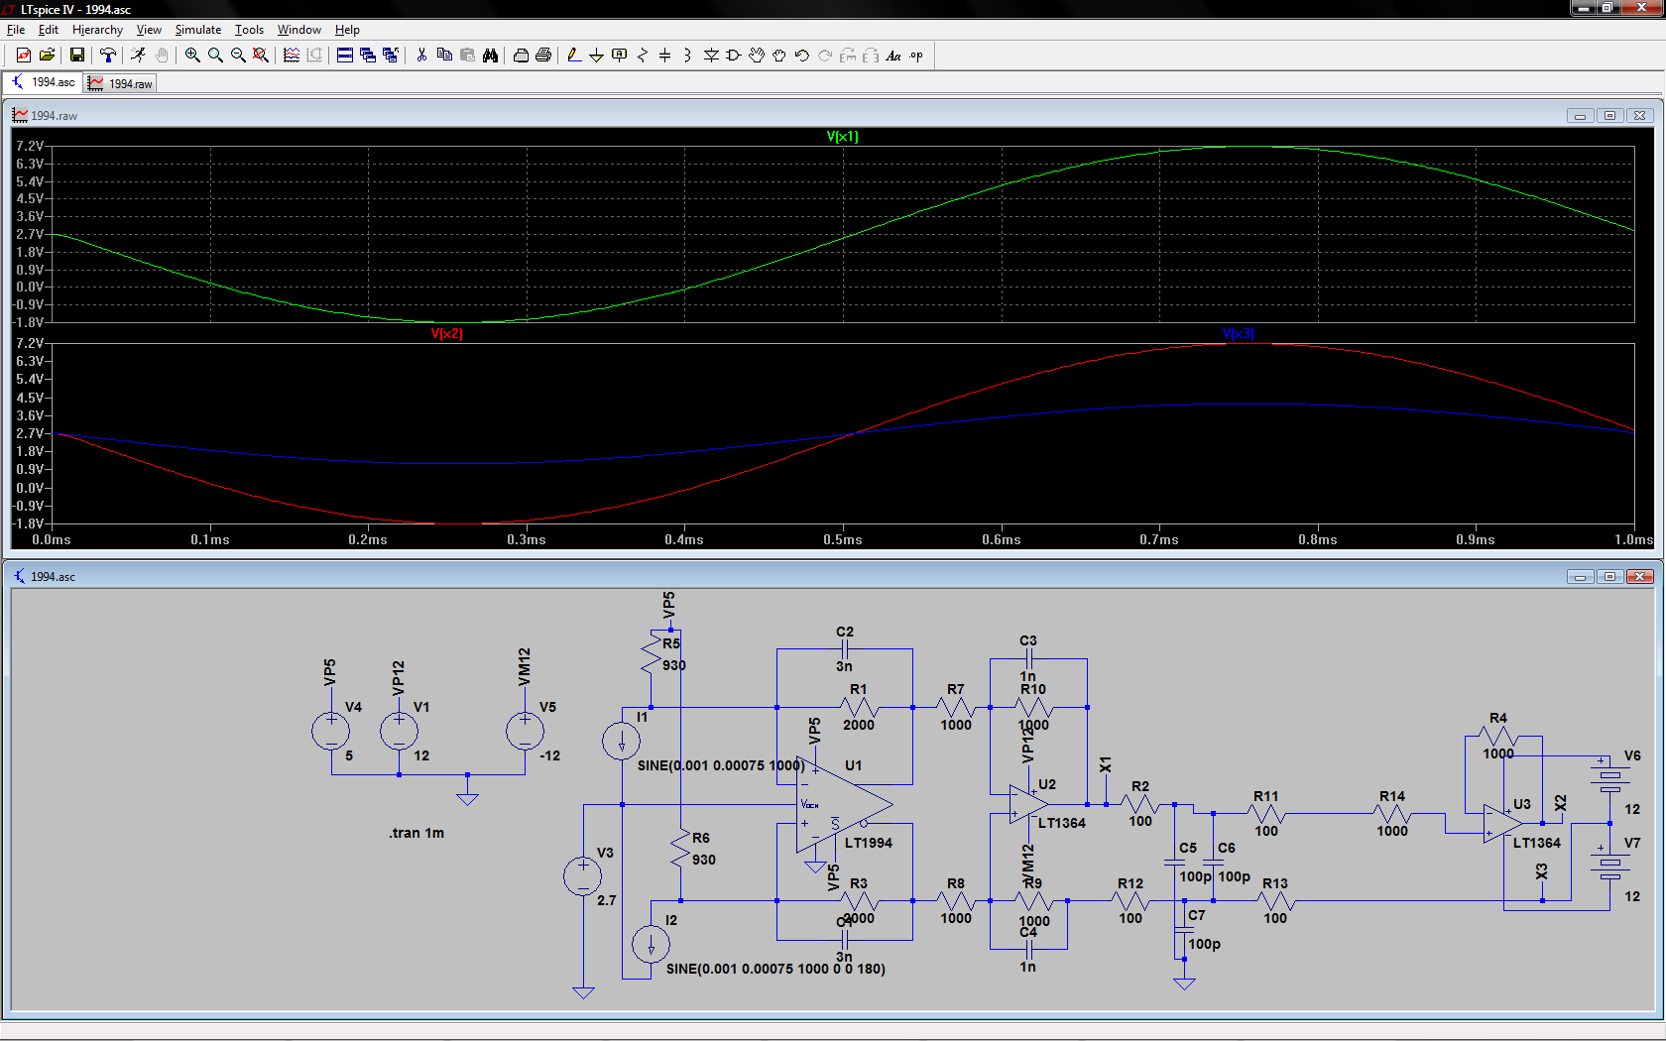Find using the binoculars icon
This screenshot has height=1041, width=1666.
[x=490, y=56]
